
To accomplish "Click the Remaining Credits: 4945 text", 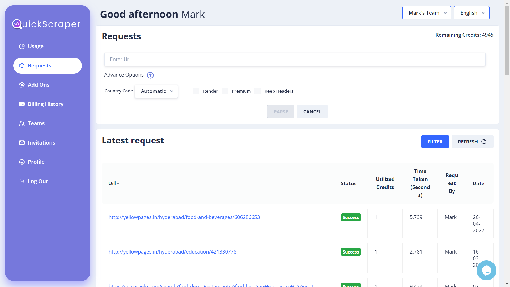I will point(464,35).
